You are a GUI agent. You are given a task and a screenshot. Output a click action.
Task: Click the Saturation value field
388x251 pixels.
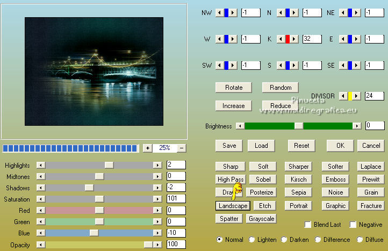(176, 198)
